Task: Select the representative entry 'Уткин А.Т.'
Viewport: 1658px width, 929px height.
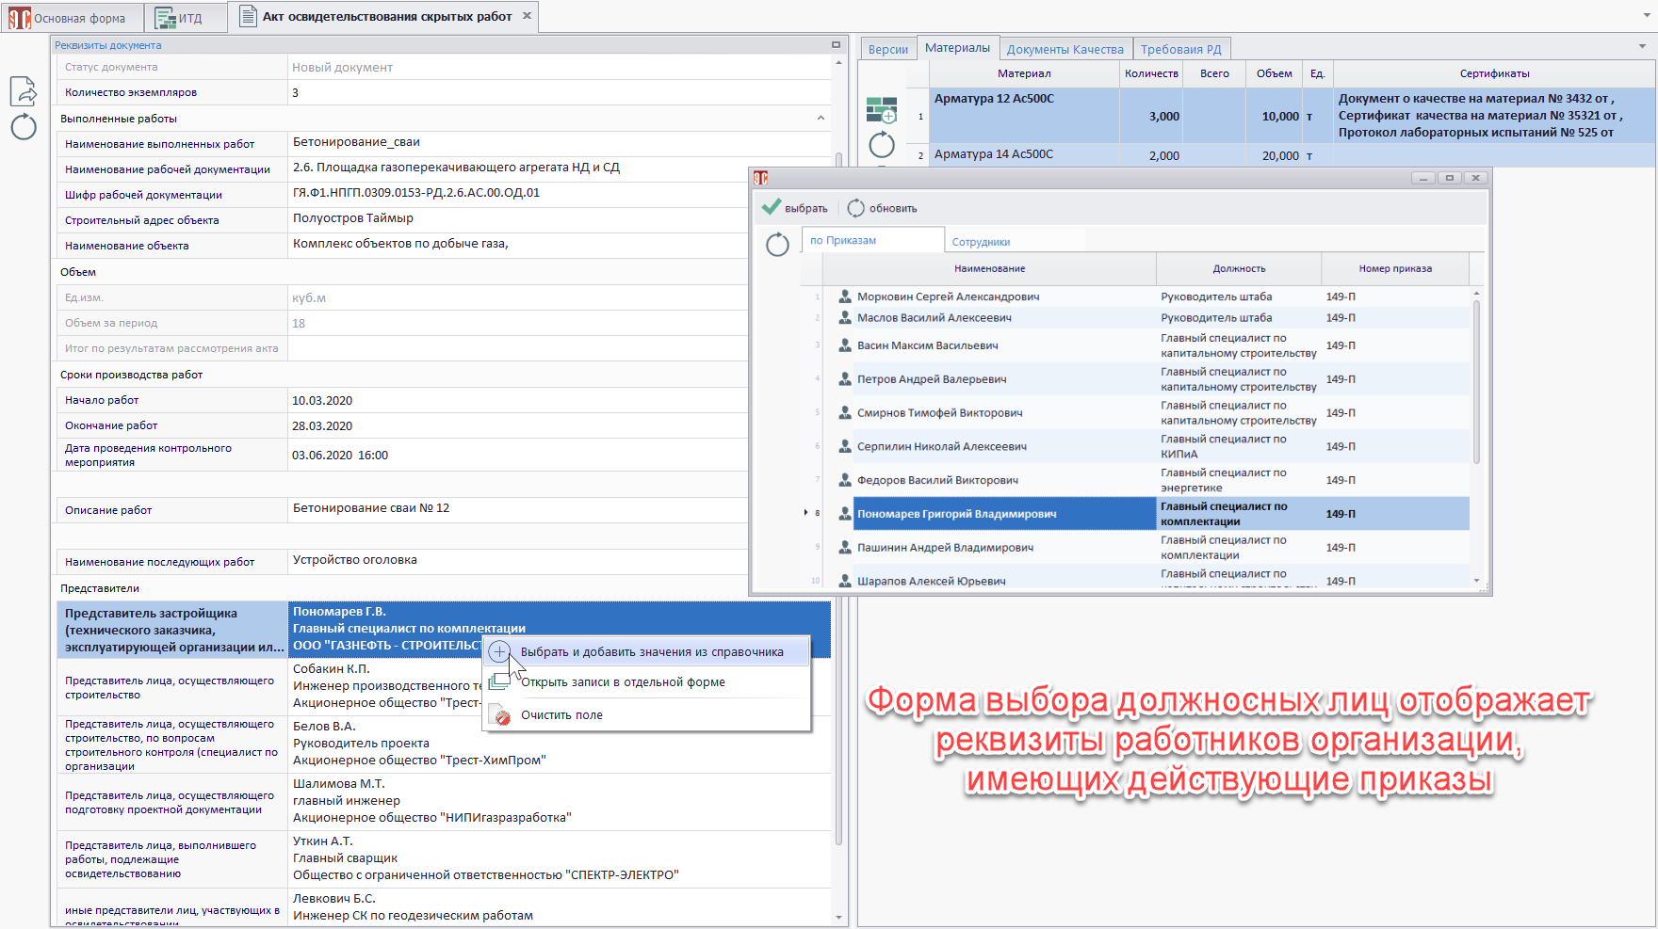Action: click(x=560, y=858)
